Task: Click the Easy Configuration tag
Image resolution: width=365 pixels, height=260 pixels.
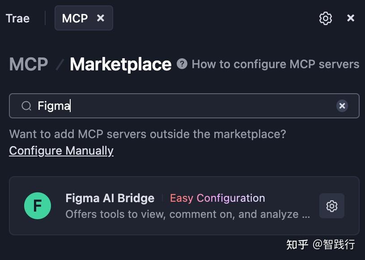Action: pyautogui.click(x=217, y=198)
